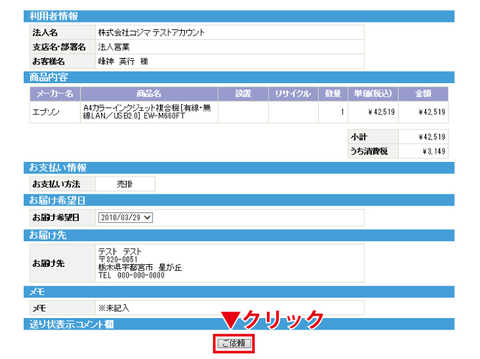The image size is (480, 359).
Task: Open the お届け希望日 date dropdown
Action: (x=125, y=218)
